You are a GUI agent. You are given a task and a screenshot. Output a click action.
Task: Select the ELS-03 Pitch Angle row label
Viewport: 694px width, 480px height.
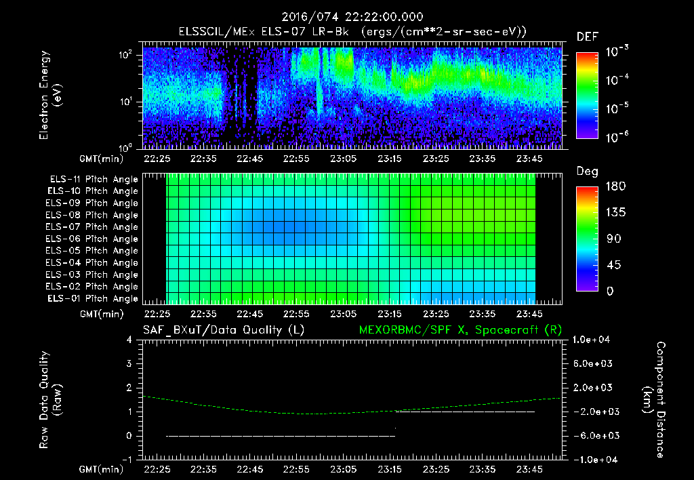coord(91,275)
